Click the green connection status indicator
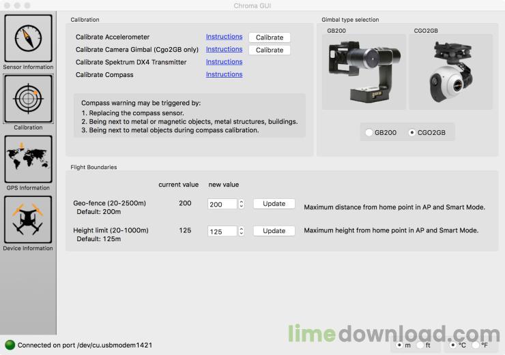 point(10,345)
